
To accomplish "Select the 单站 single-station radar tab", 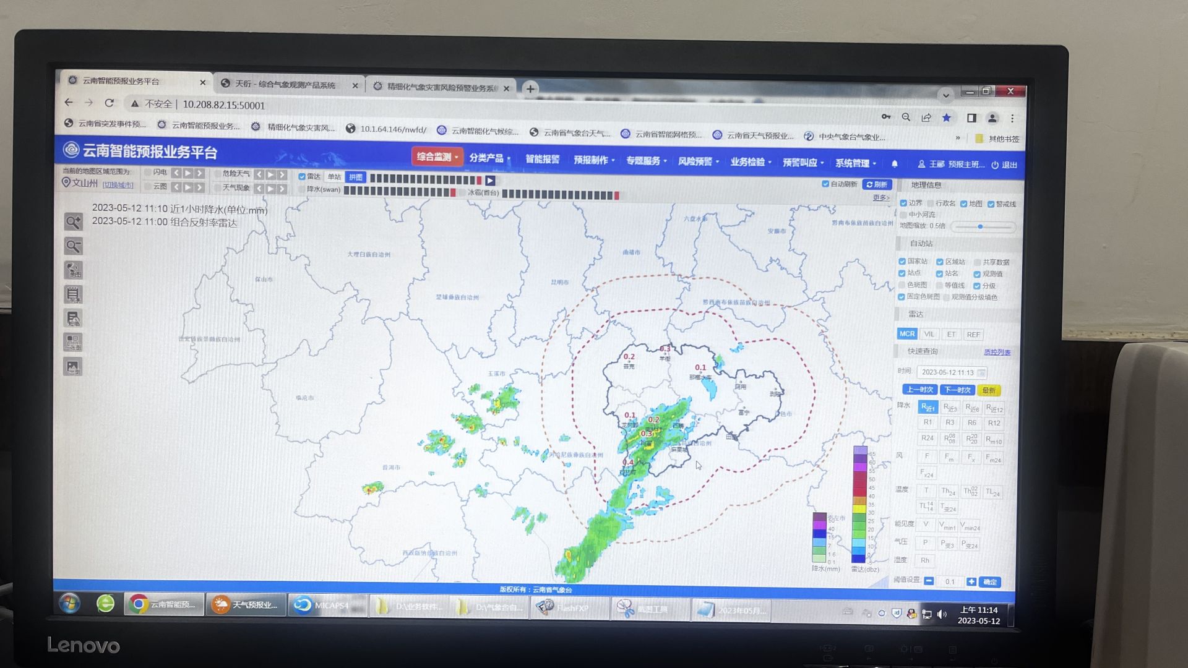I will click(334, 177).
